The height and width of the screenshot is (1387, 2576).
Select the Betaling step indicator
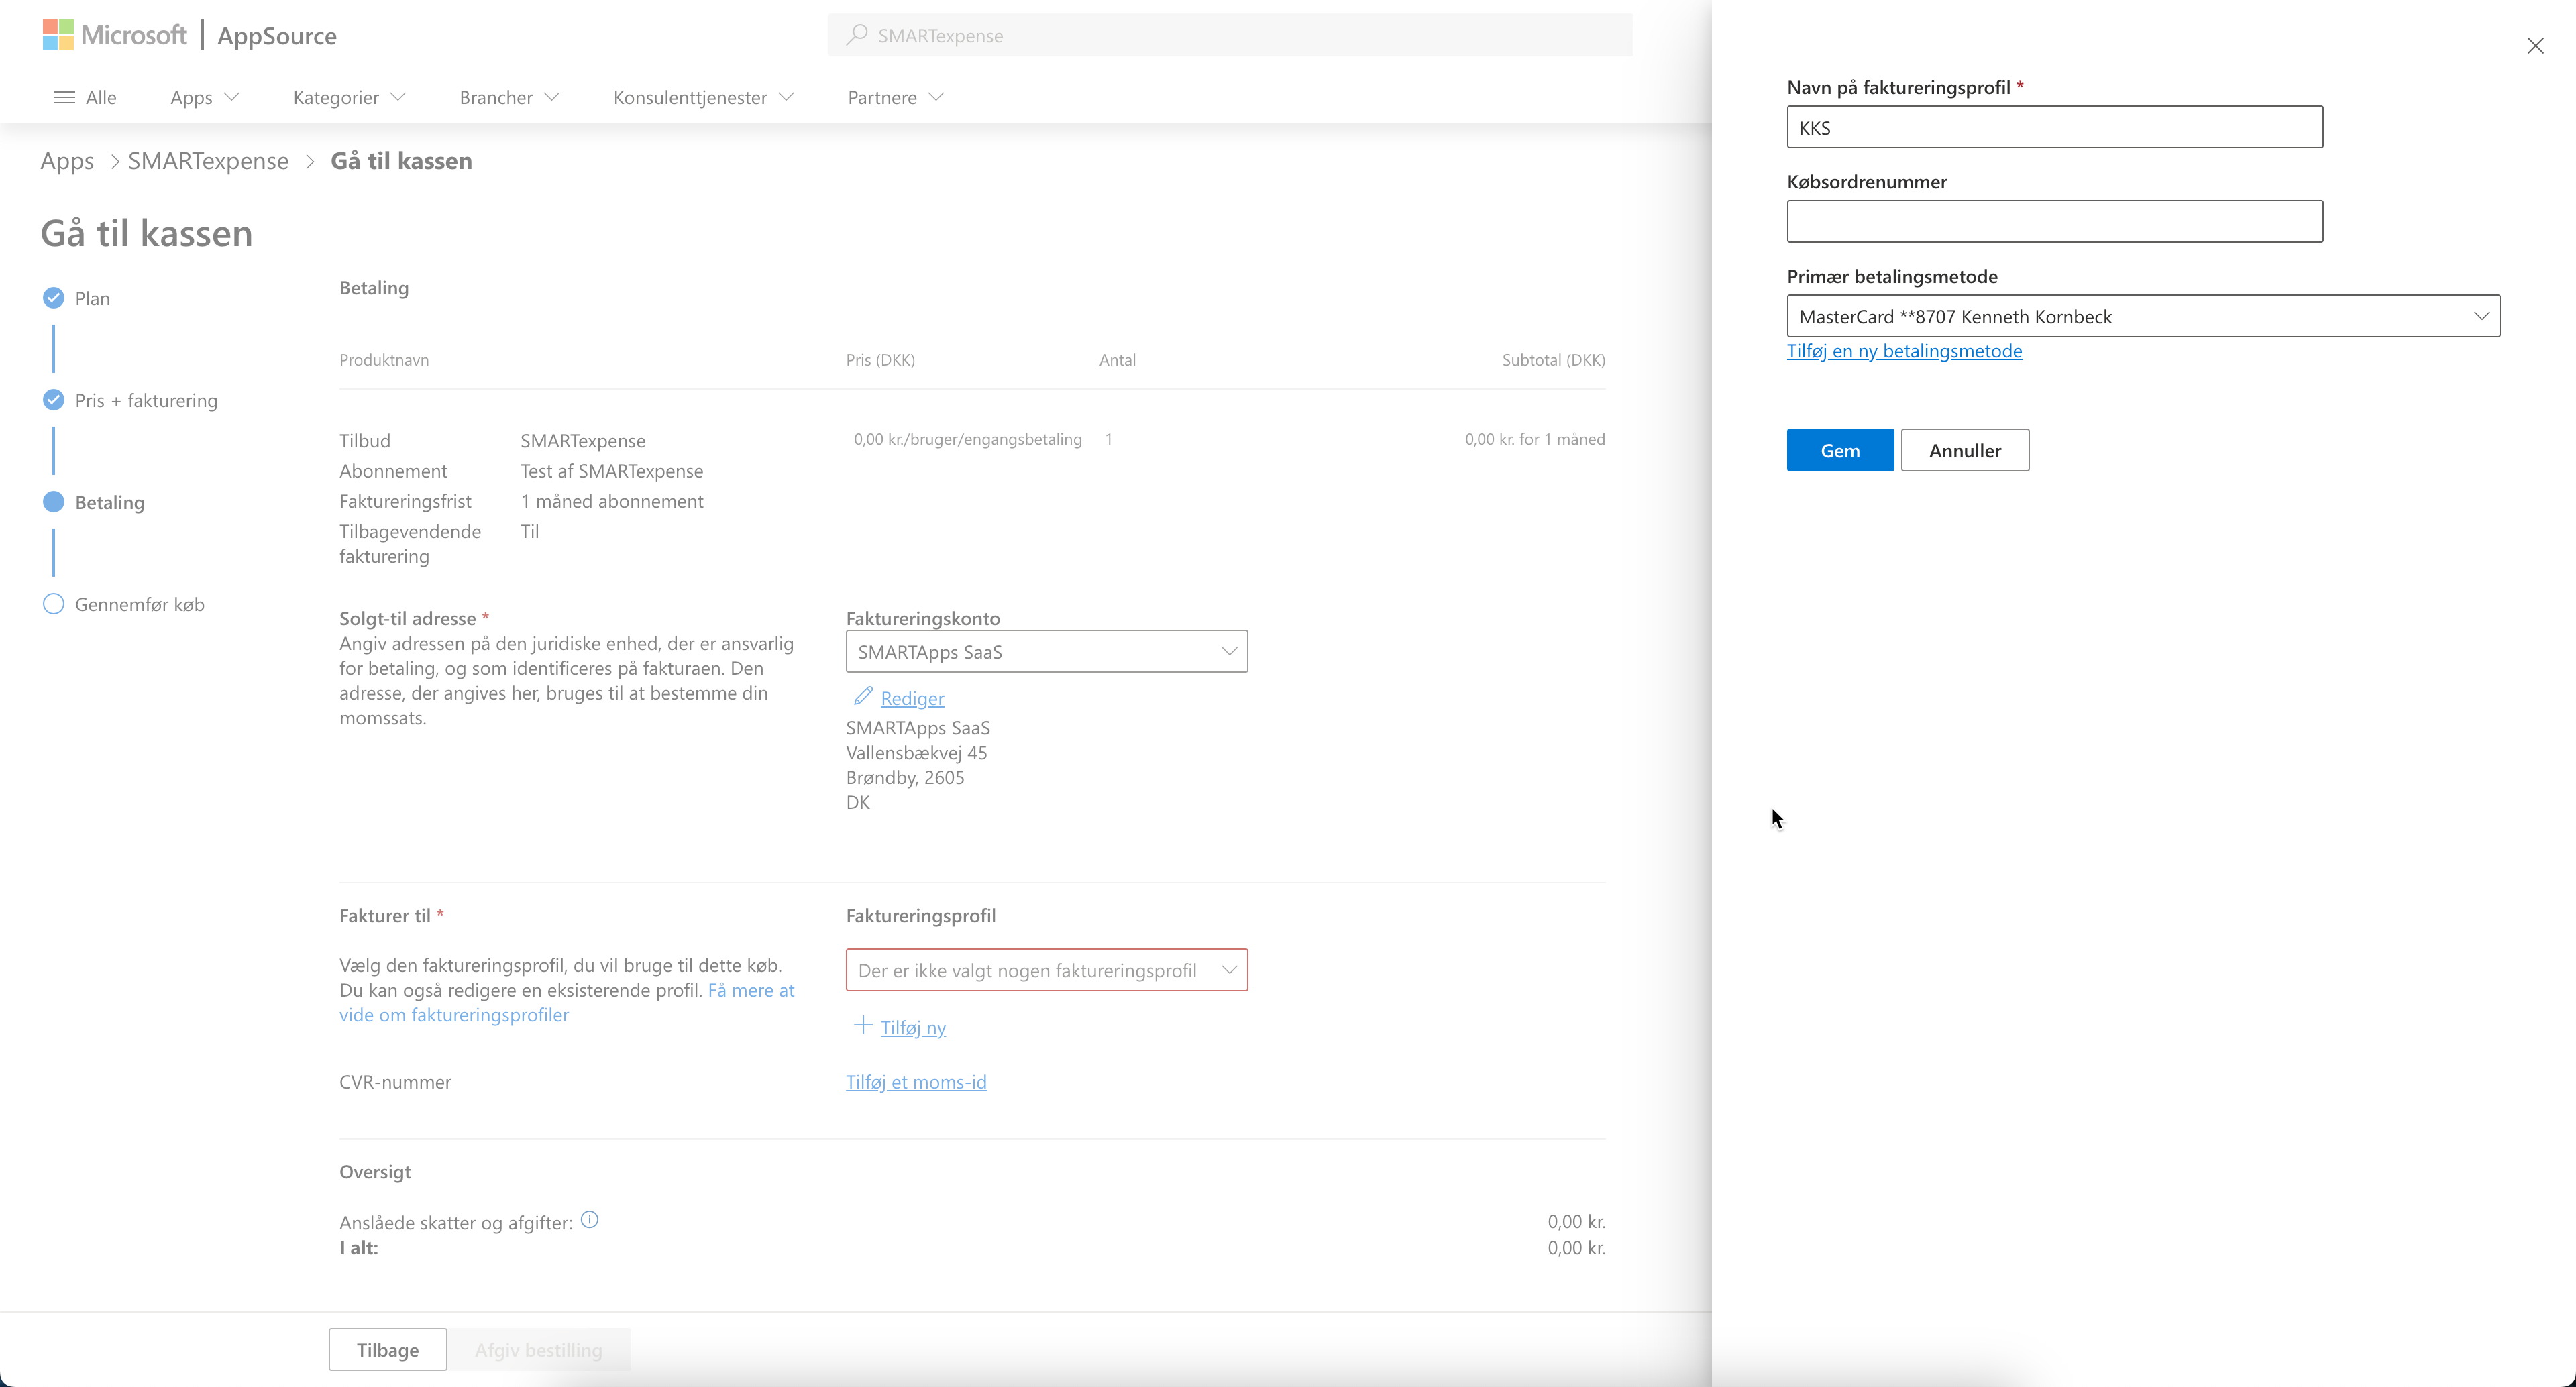pyautogui.click(x=54, y=502)
